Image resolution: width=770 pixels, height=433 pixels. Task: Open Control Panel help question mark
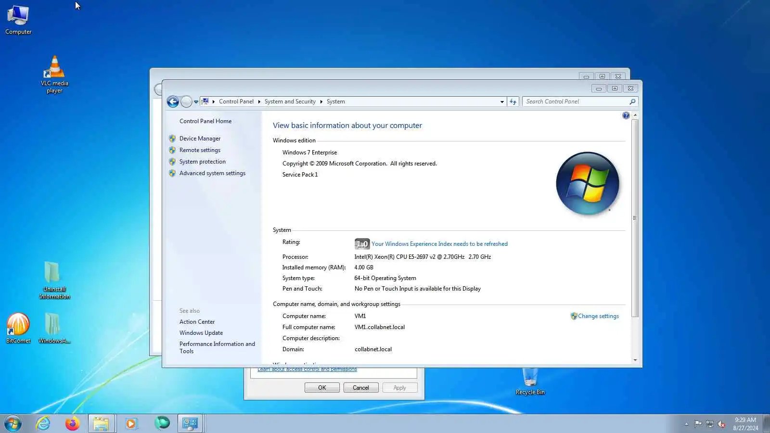coord(626,115)
